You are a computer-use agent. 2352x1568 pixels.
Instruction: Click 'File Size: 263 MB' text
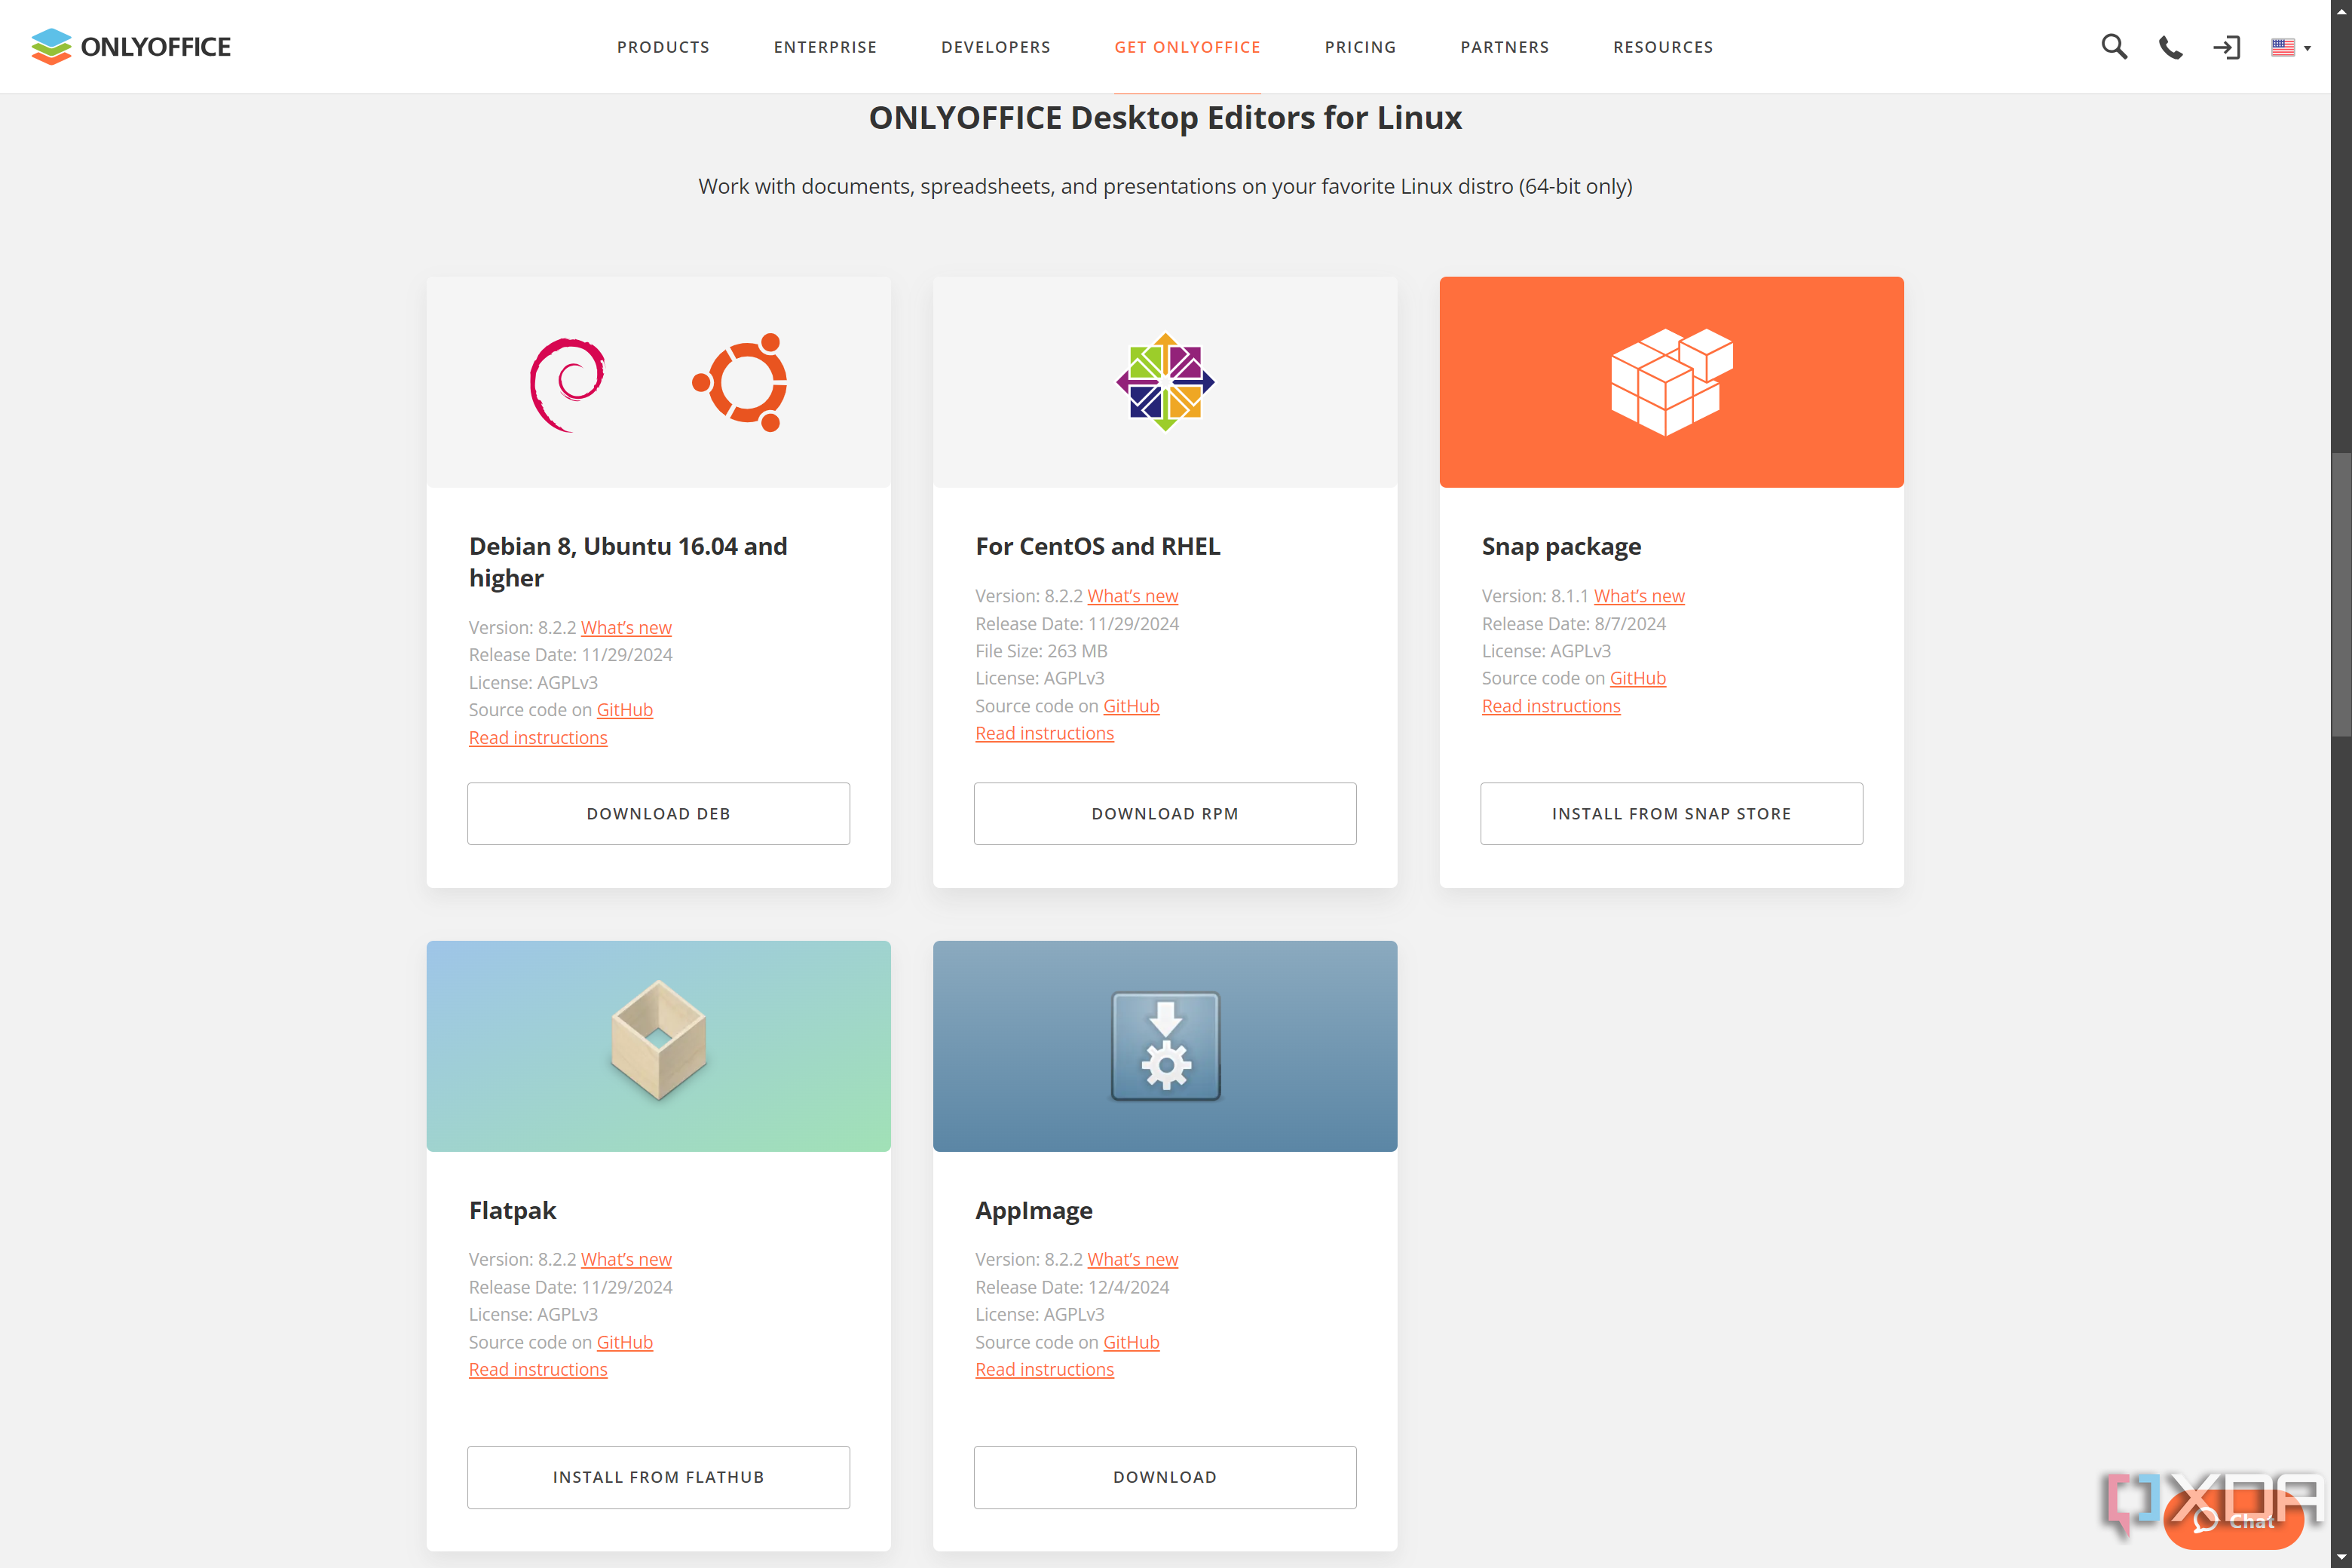(1041, 651)
